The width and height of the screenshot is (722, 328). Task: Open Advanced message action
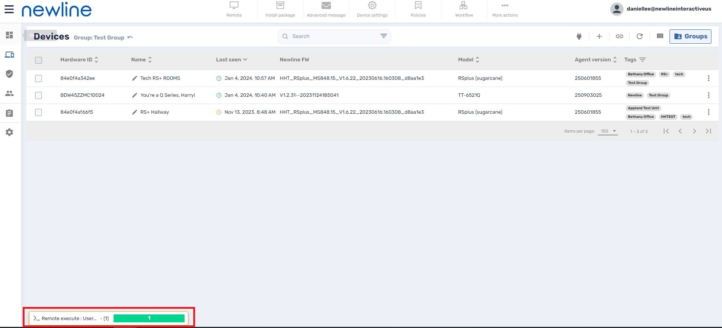326,10
